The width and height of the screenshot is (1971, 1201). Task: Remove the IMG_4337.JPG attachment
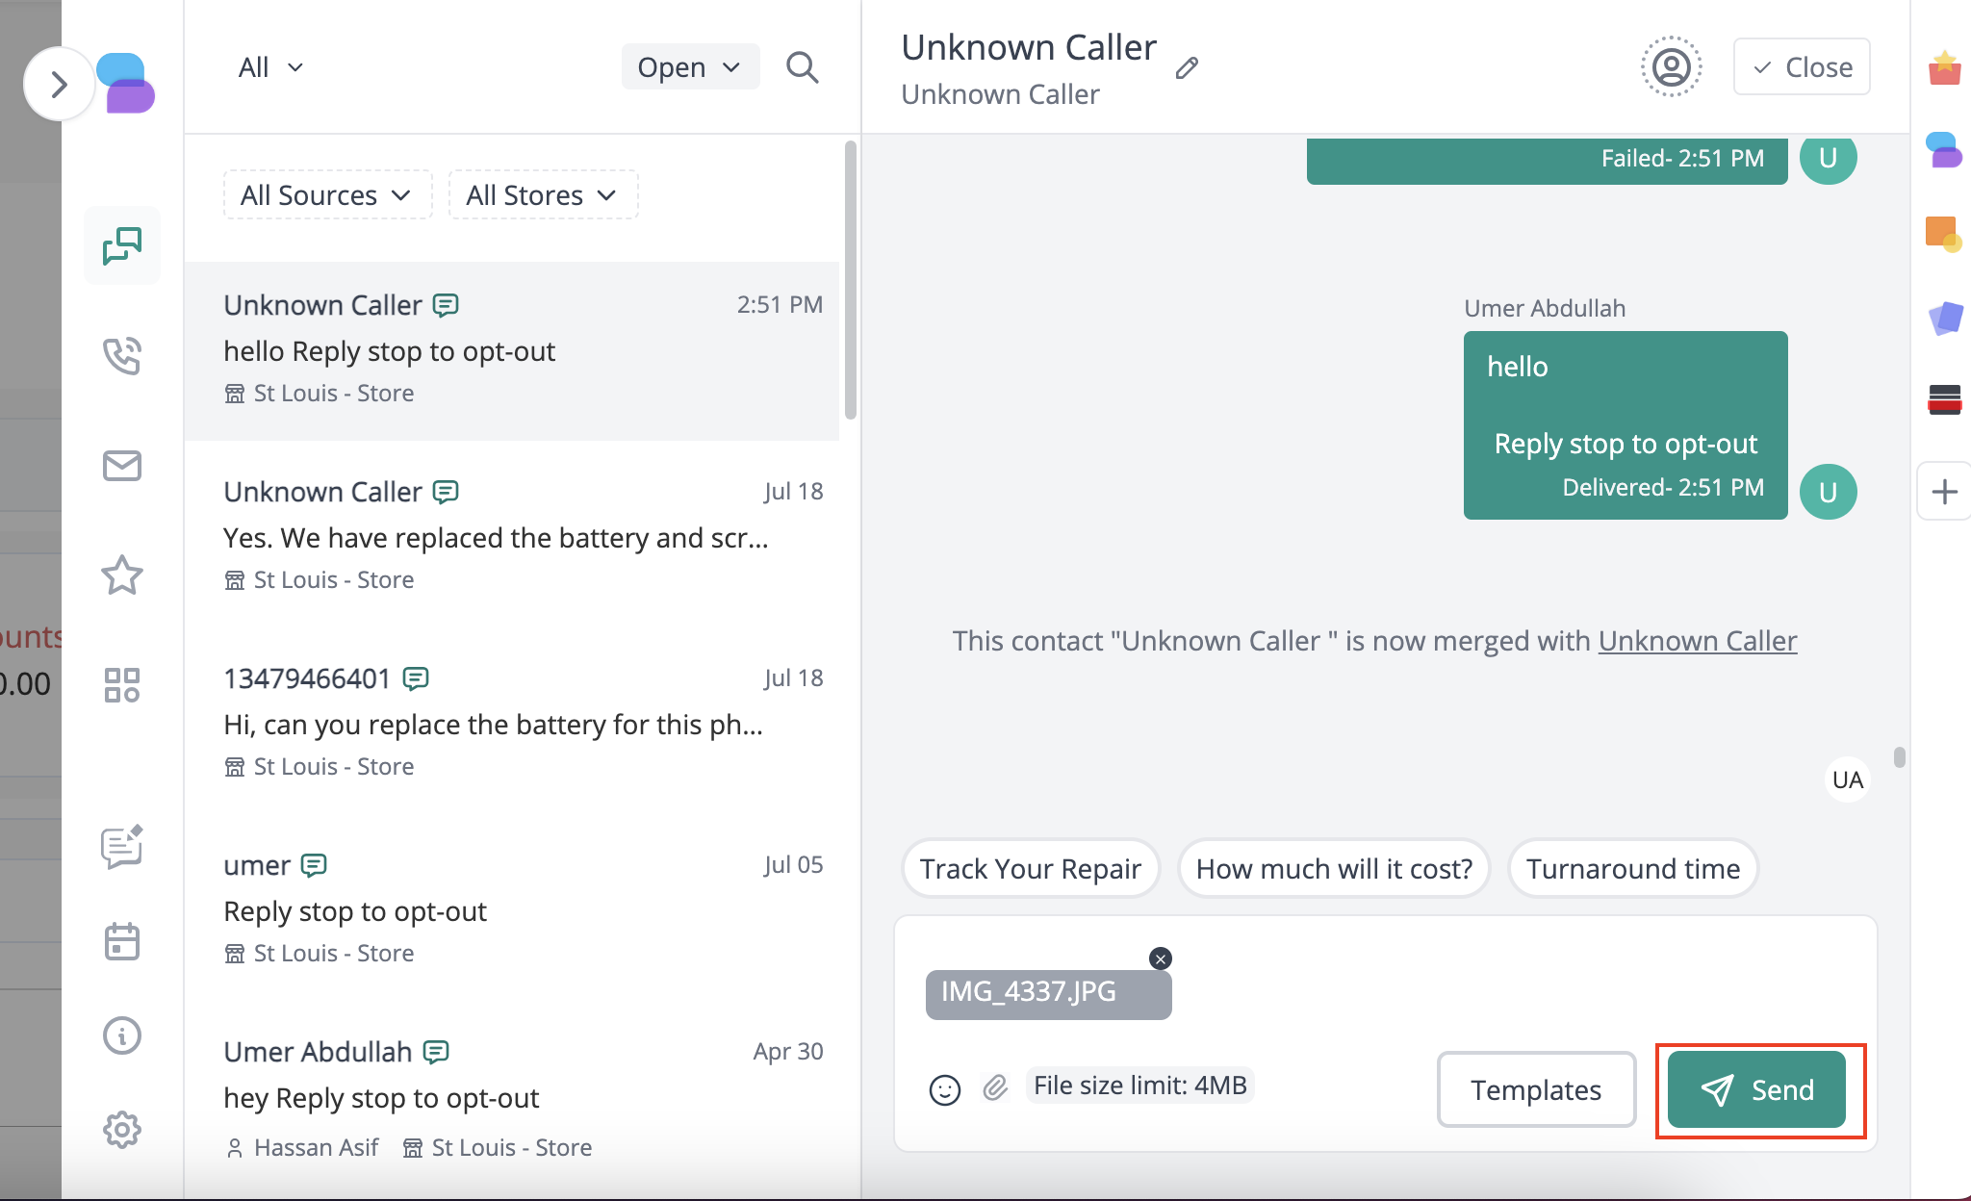coord(1161,958)
